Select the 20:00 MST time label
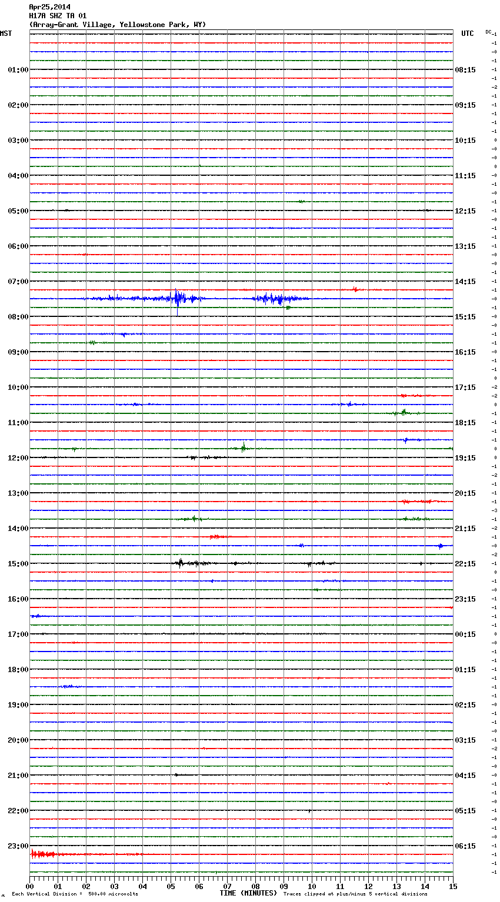The image size is (500, 902). click(x=18, y=740)
